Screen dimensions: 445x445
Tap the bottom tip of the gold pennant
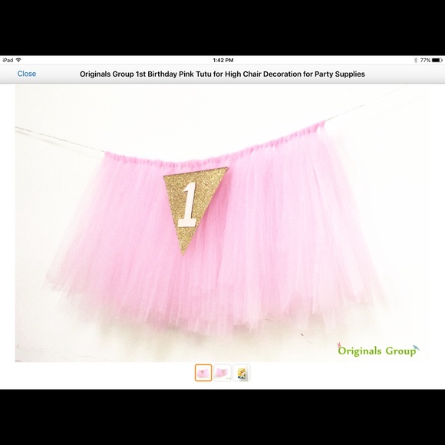click(x=184, y=250)
